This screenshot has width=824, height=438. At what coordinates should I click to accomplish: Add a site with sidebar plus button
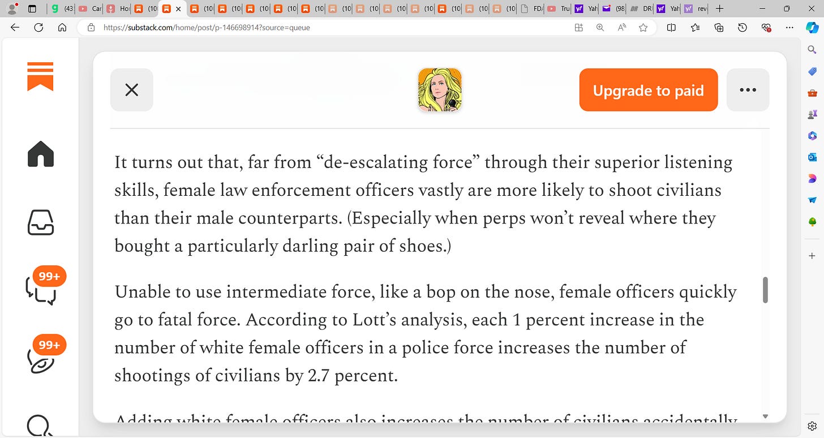tap(812, 256)
